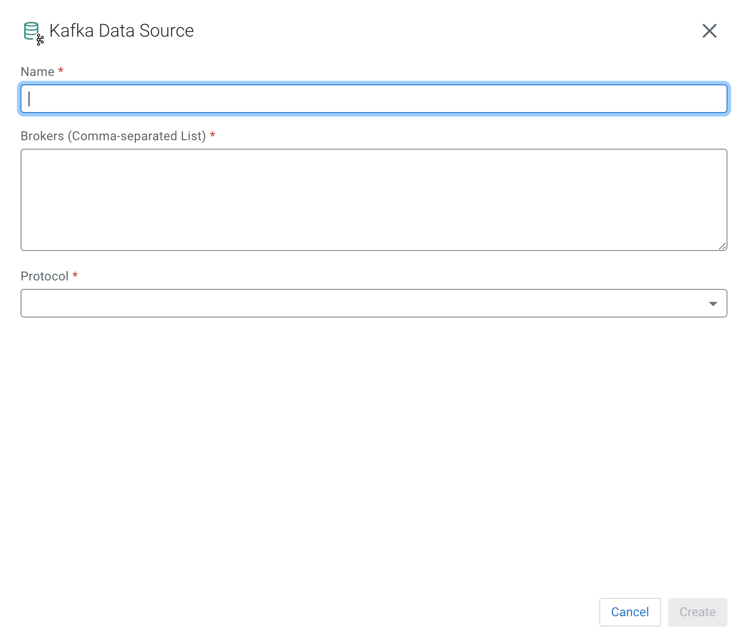This screenshot has height=635, width=748.
Task: Click the Protocol label text
Action: (44, 276)
